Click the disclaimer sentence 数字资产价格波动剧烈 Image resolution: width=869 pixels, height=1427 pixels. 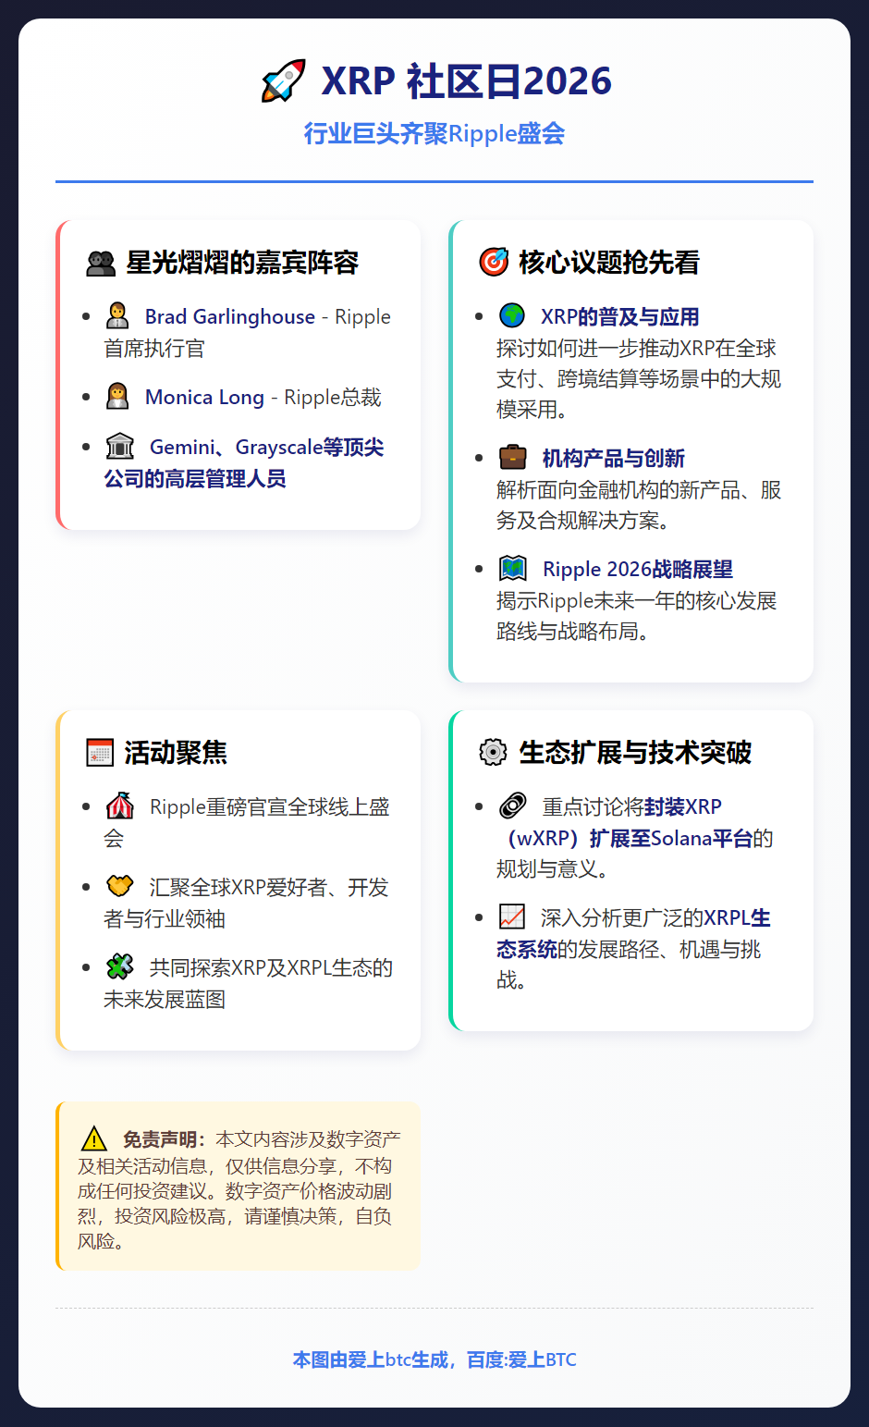(235, 1204)
